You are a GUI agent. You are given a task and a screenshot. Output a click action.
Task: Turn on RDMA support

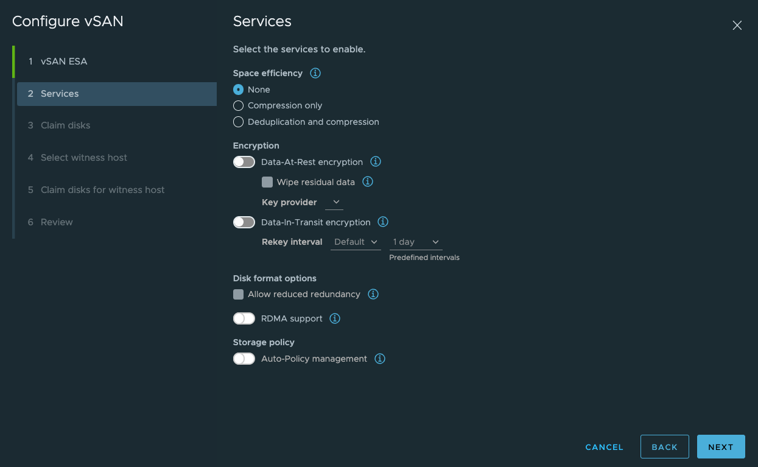point(244,318)
